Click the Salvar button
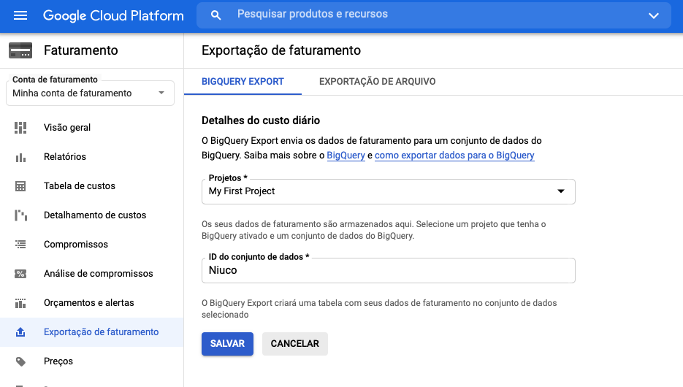 tap(227, 344)
